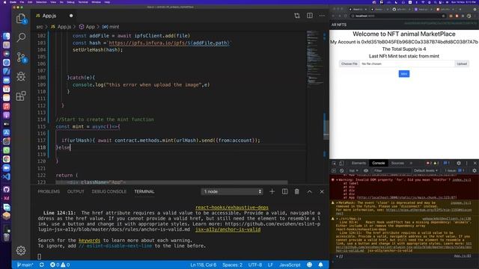The width and height of the screenshot is (479, 269).
Task: Change the end of line sequence via LF
Action: coord(270,265)
